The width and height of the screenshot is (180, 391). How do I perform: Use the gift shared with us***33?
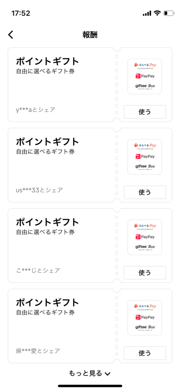[x=145, y=192]
